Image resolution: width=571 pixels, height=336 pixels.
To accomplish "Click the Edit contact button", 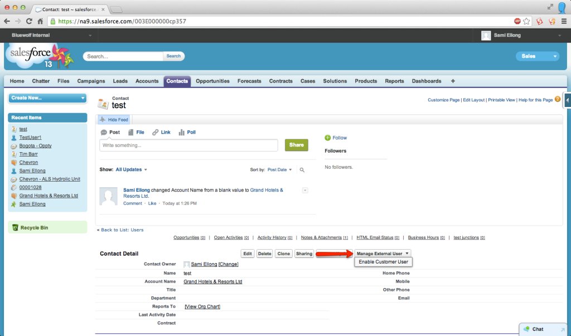I will [248, 254].
